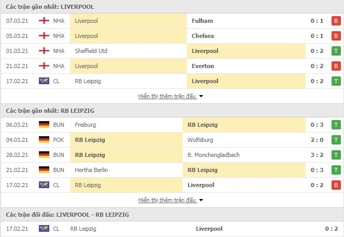This screenshot has width=344, height=237.
Task: Click Germany flag icon in Hertha Berlin row
Action: coord(44,170)
